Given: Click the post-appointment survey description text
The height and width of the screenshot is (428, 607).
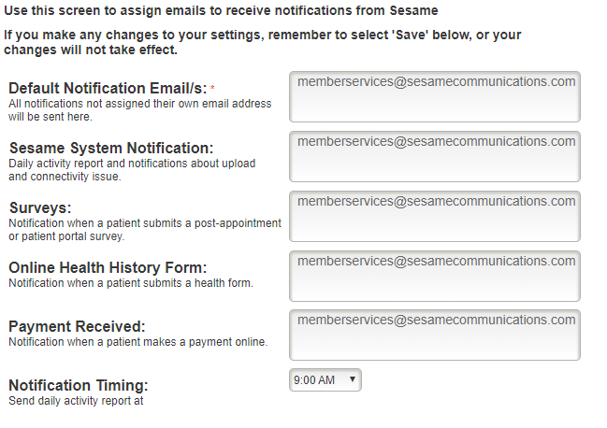Looking at the screenshot, I should pos(145,230).
